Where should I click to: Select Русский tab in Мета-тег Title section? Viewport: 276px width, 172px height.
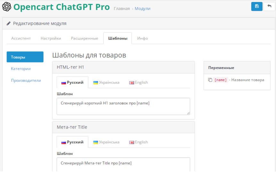pyautogui.click(x=72, y=142)
